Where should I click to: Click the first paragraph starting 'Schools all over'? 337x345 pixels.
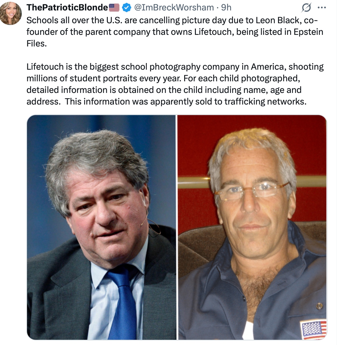pyautogui.click(x=175, y=32)
